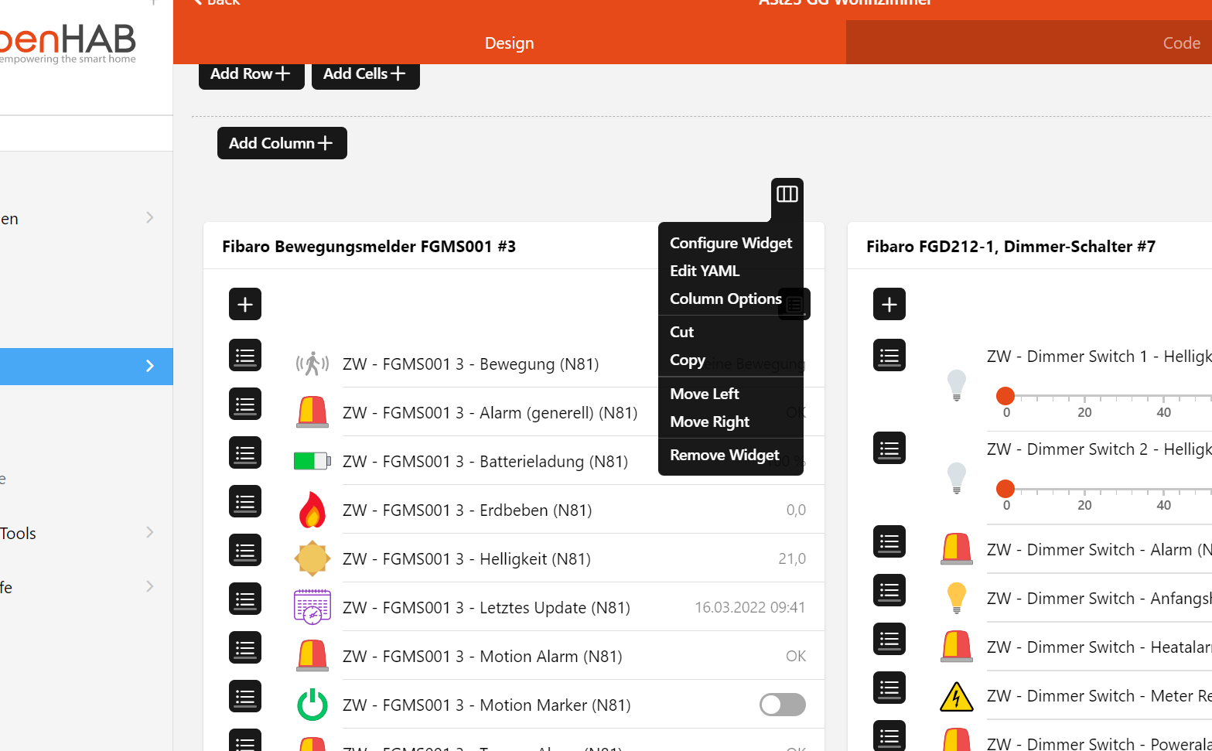
Task: Select Configure Widget from the context menu
Action: pyautogui.click(x=731, y=243)
